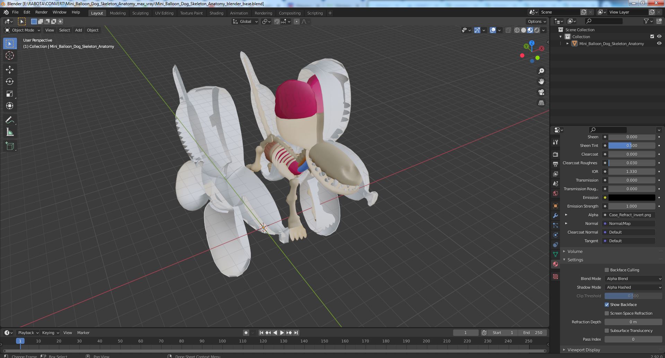The width and height of the screenshot is (665, 358).
Task: Open the Add menu in viewport header
Action: tap(79, 30)
